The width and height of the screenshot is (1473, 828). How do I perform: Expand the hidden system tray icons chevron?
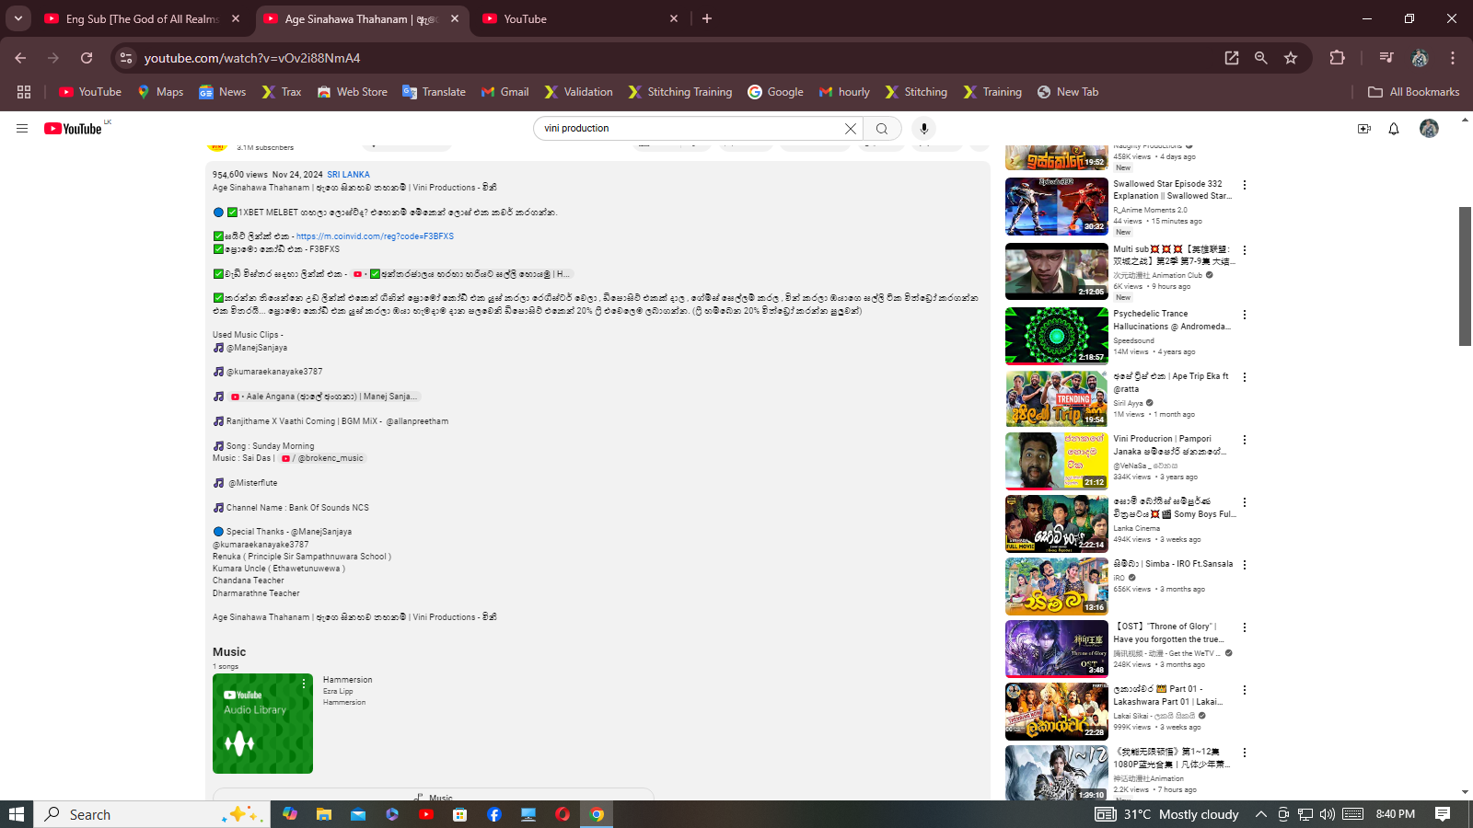(x=1261, y=814)
